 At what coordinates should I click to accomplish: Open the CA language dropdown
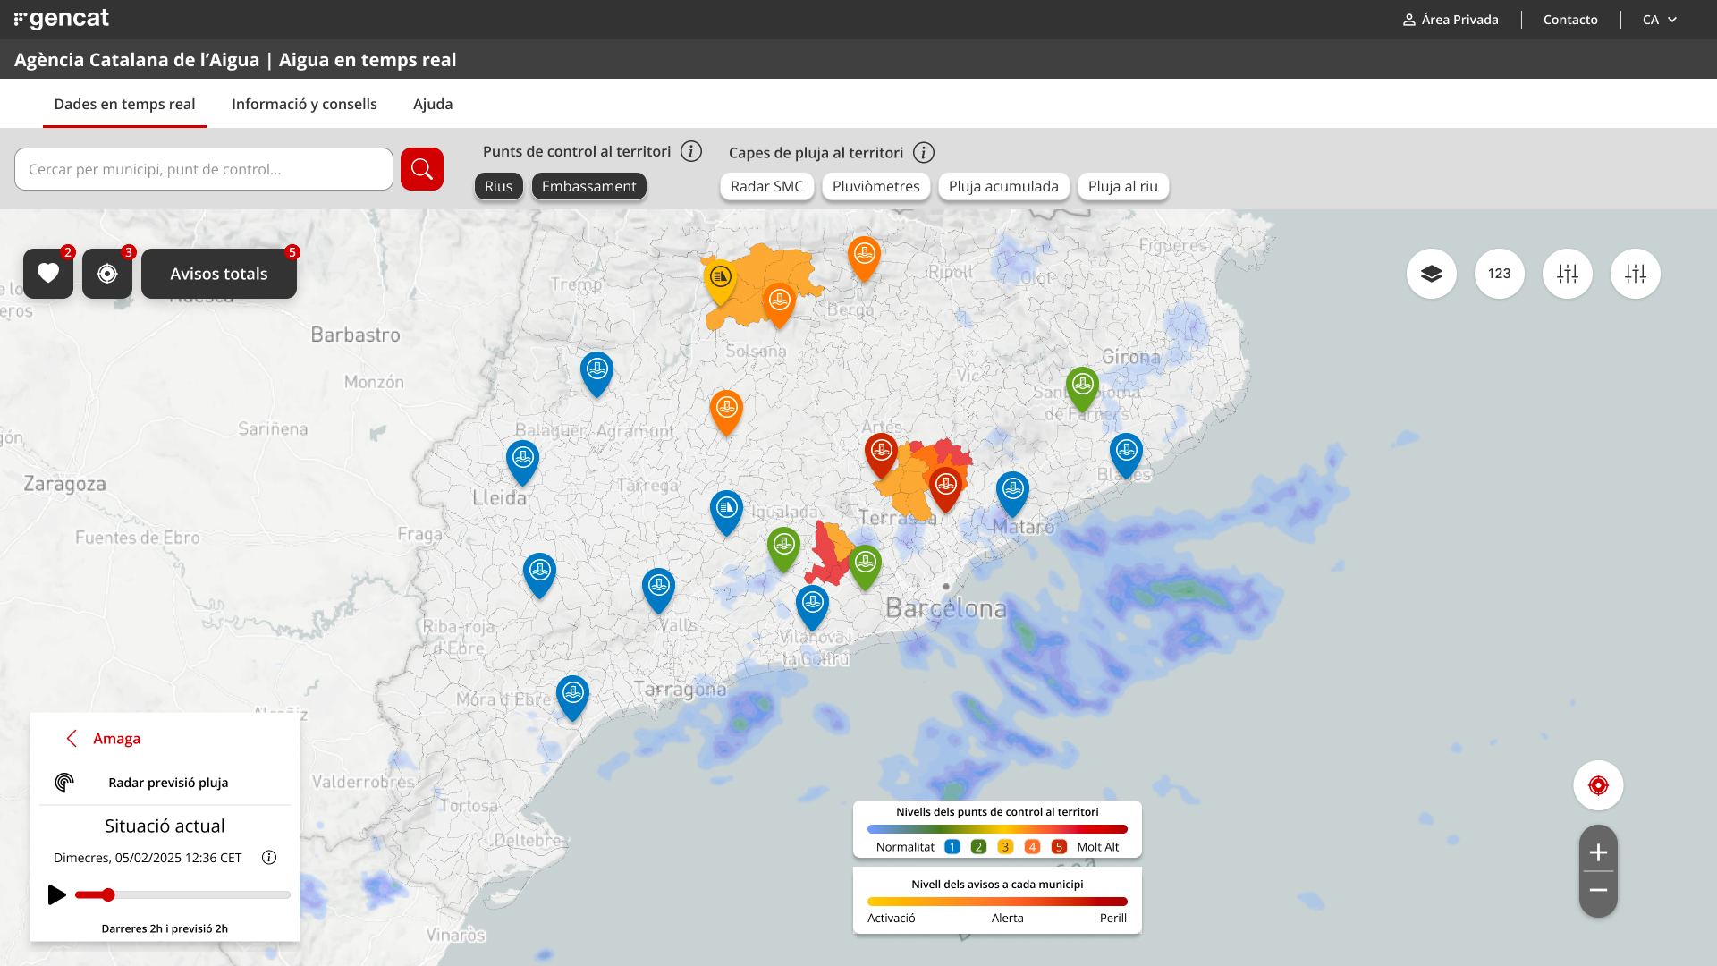pos(1660,20)
